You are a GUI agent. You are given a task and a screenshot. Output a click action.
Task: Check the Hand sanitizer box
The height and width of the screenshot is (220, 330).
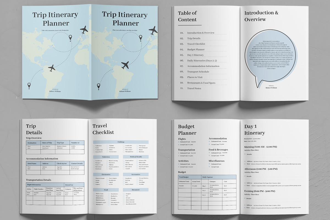[x=123, y=161]
